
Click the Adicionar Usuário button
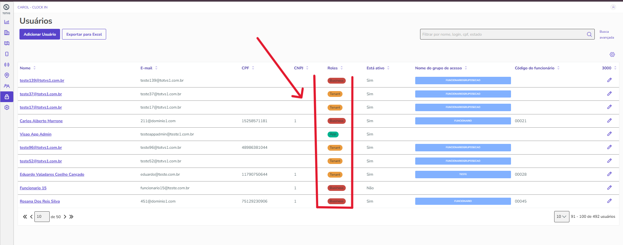[40, 34]
